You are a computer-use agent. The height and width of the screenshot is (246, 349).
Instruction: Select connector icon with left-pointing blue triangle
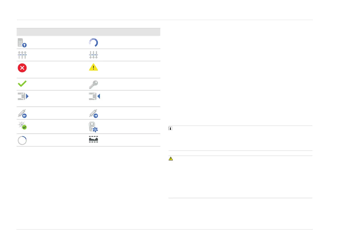[x=93, y=96]
